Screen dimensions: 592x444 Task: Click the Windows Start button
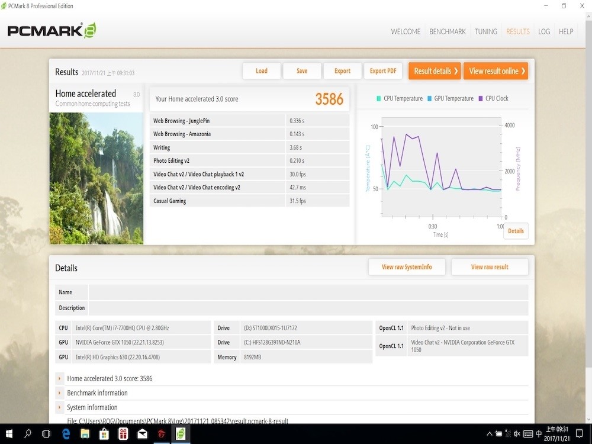(x=9, y=434)
